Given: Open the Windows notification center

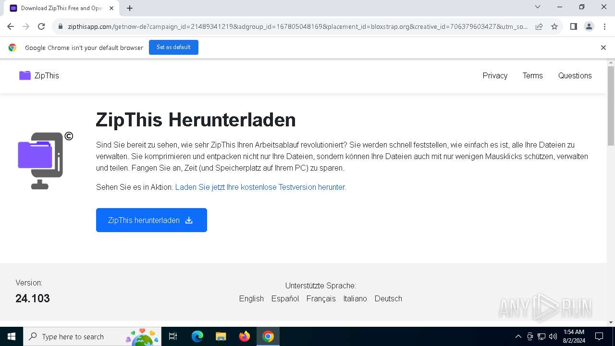Looking at the screenshot, I should click(599, 336).
